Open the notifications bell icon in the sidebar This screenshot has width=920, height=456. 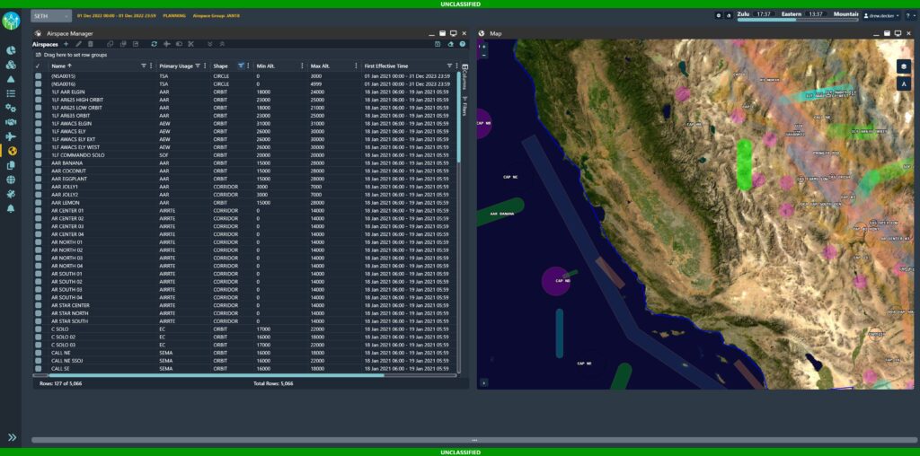click(x=11, y=208)
